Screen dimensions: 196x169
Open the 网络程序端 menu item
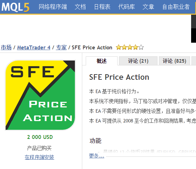53,7
